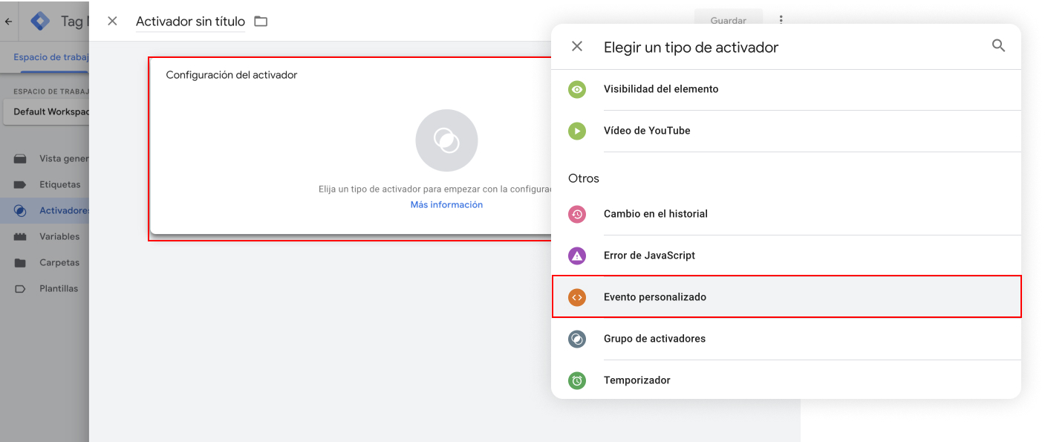
Task: Switch to Espacio de trabajo tab
Action: click(51, 57)
